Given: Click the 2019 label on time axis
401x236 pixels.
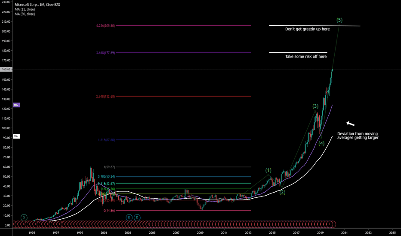Looking at the screenshot, I should [x=320, y=233].
